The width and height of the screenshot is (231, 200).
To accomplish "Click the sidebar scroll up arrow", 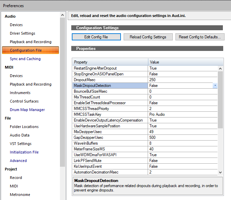I will click(63, 15).
